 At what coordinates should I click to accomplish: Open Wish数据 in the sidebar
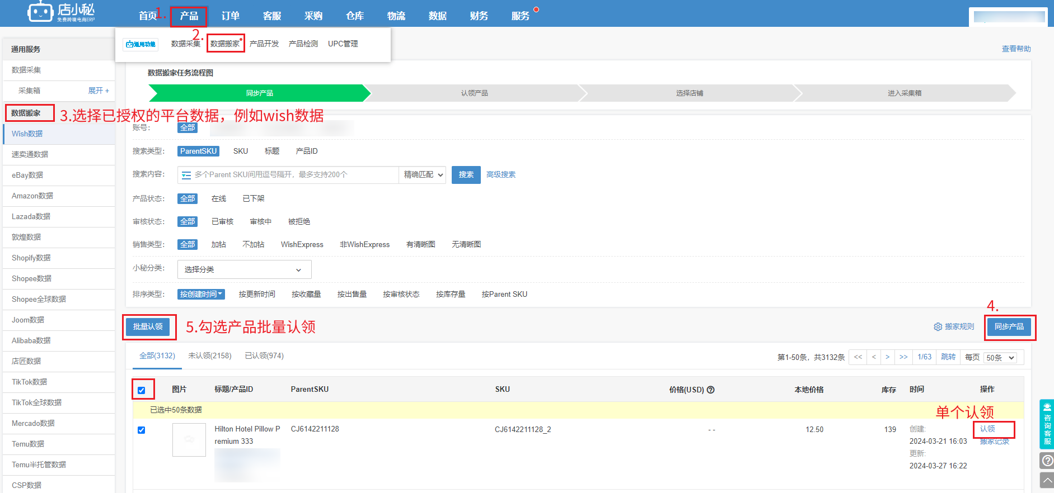click(x=59, y=134)
